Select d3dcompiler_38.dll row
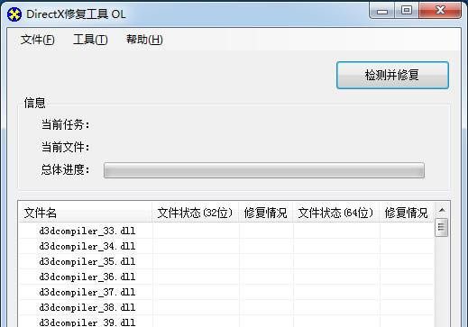The height and width of the screenshot is (327, 468). (x=226, y=307)
